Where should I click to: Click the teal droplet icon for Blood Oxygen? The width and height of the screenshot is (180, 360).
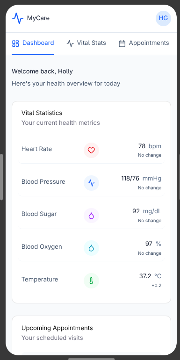pyautogui.click(x=91, y=248)
